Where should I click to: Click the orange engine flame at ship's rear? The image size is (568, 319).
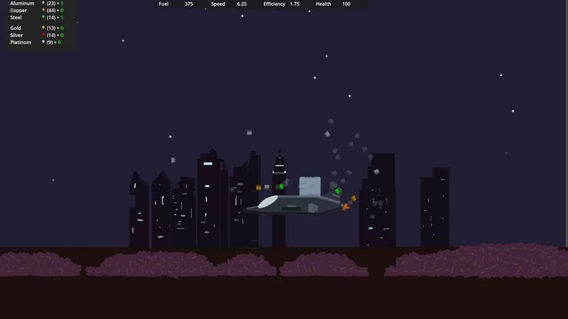point(345,207)
